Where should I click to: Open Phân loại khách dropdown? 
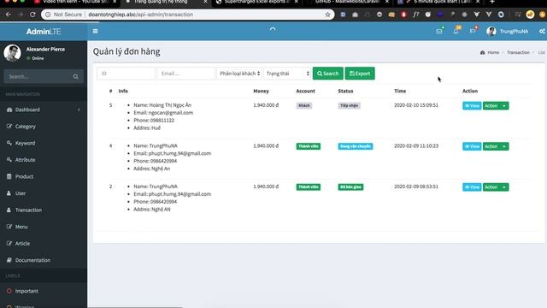[x=239, y=74]
